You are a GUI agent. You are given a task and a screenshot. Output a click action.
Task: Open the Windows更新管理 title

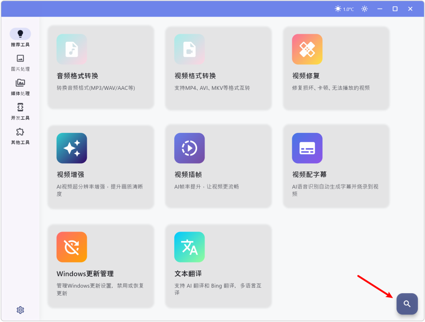[85, 274]
